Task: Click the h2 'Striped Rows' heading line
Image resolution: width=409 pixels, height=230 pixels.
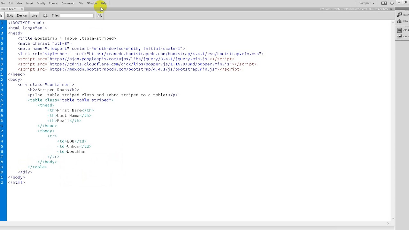Action: tap(53, 90)
